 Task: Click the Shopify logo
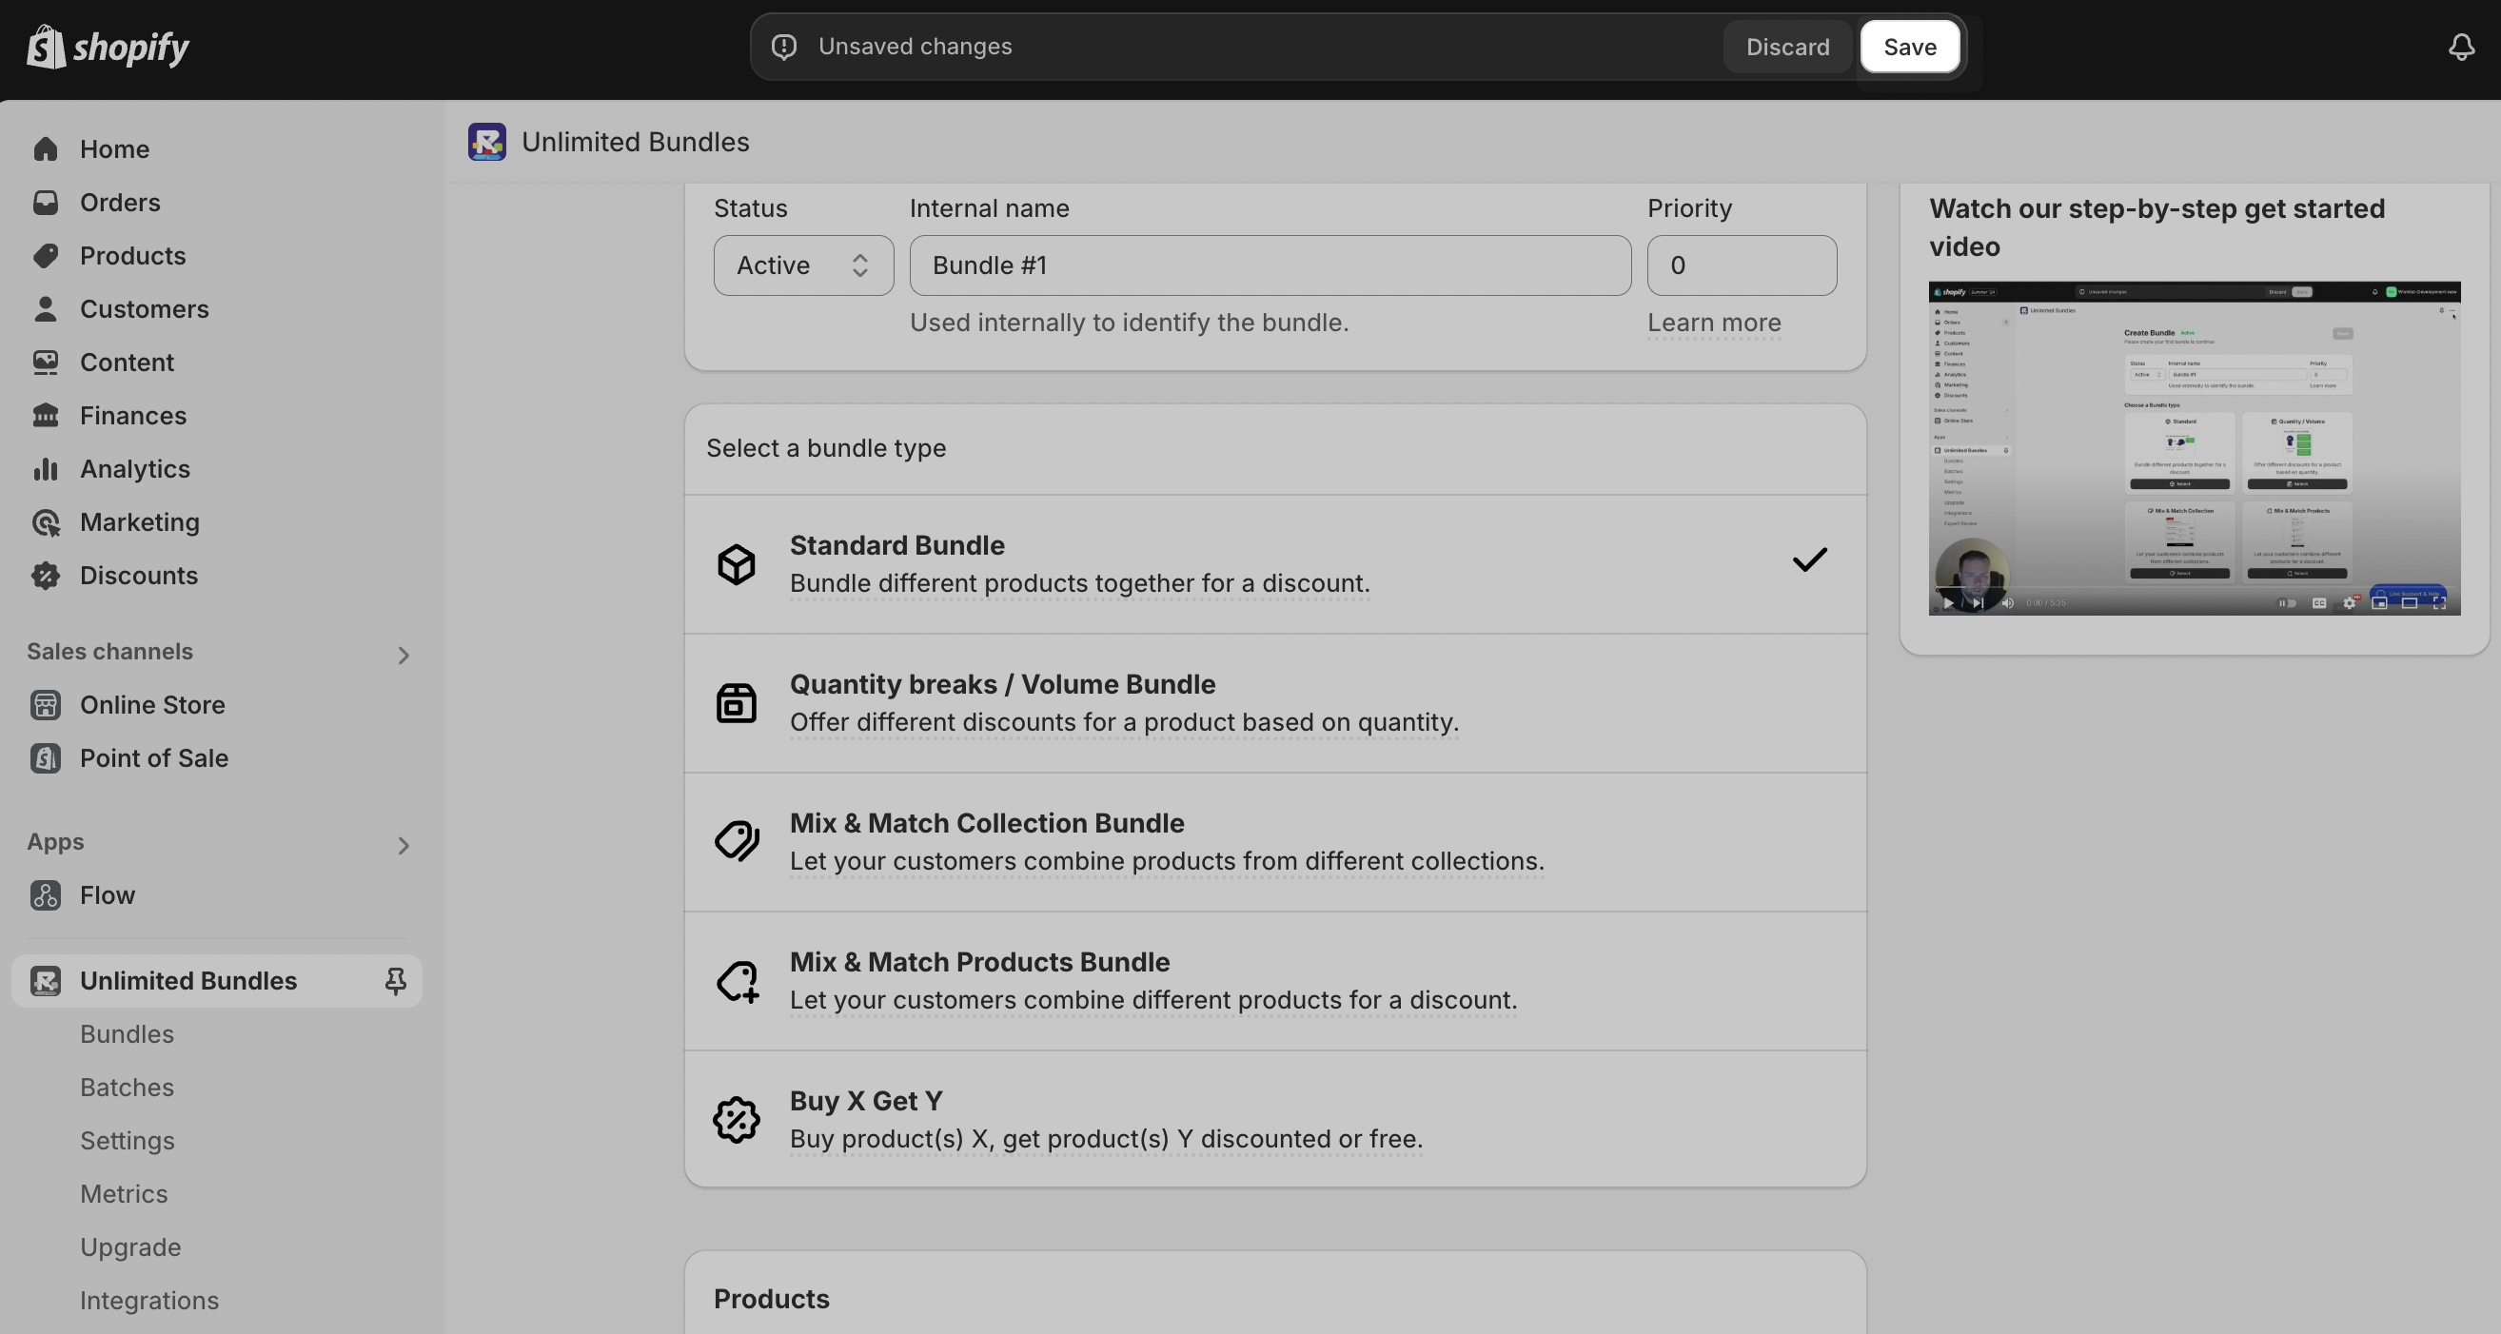tap(108, 47)
